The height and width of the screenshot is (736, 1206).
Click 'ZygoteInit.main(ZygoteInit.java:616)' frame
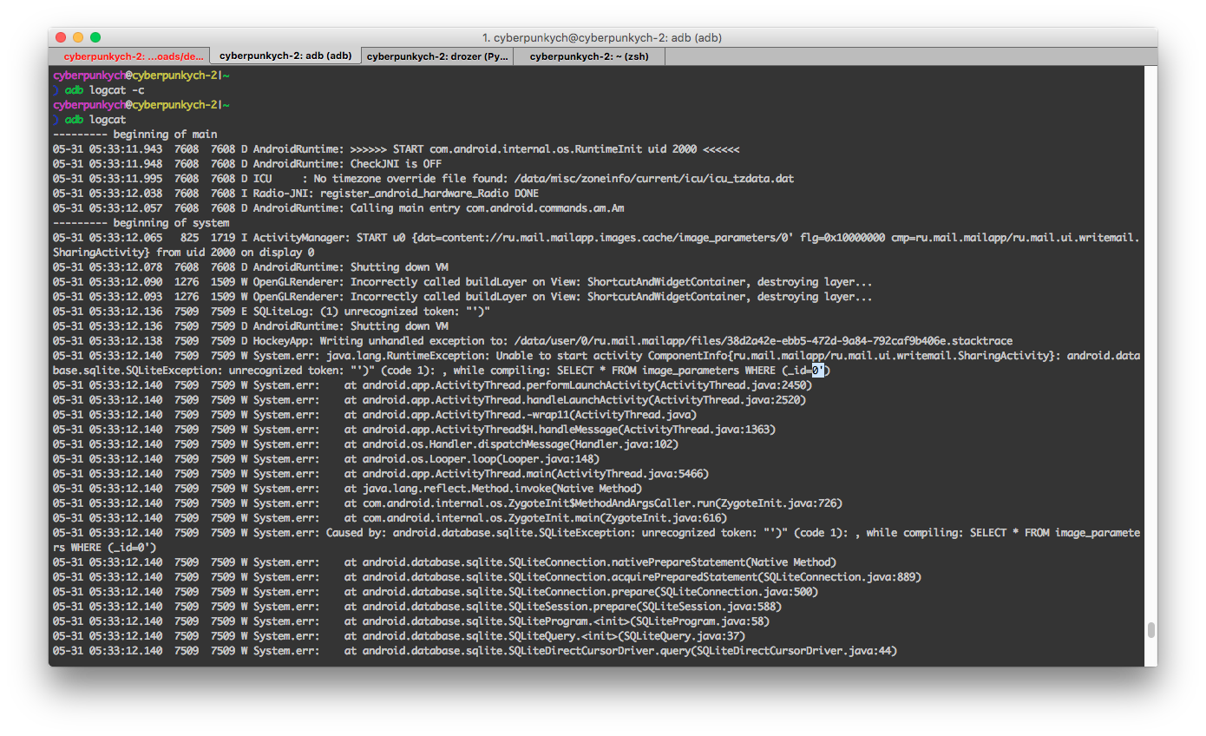point(390,518)
